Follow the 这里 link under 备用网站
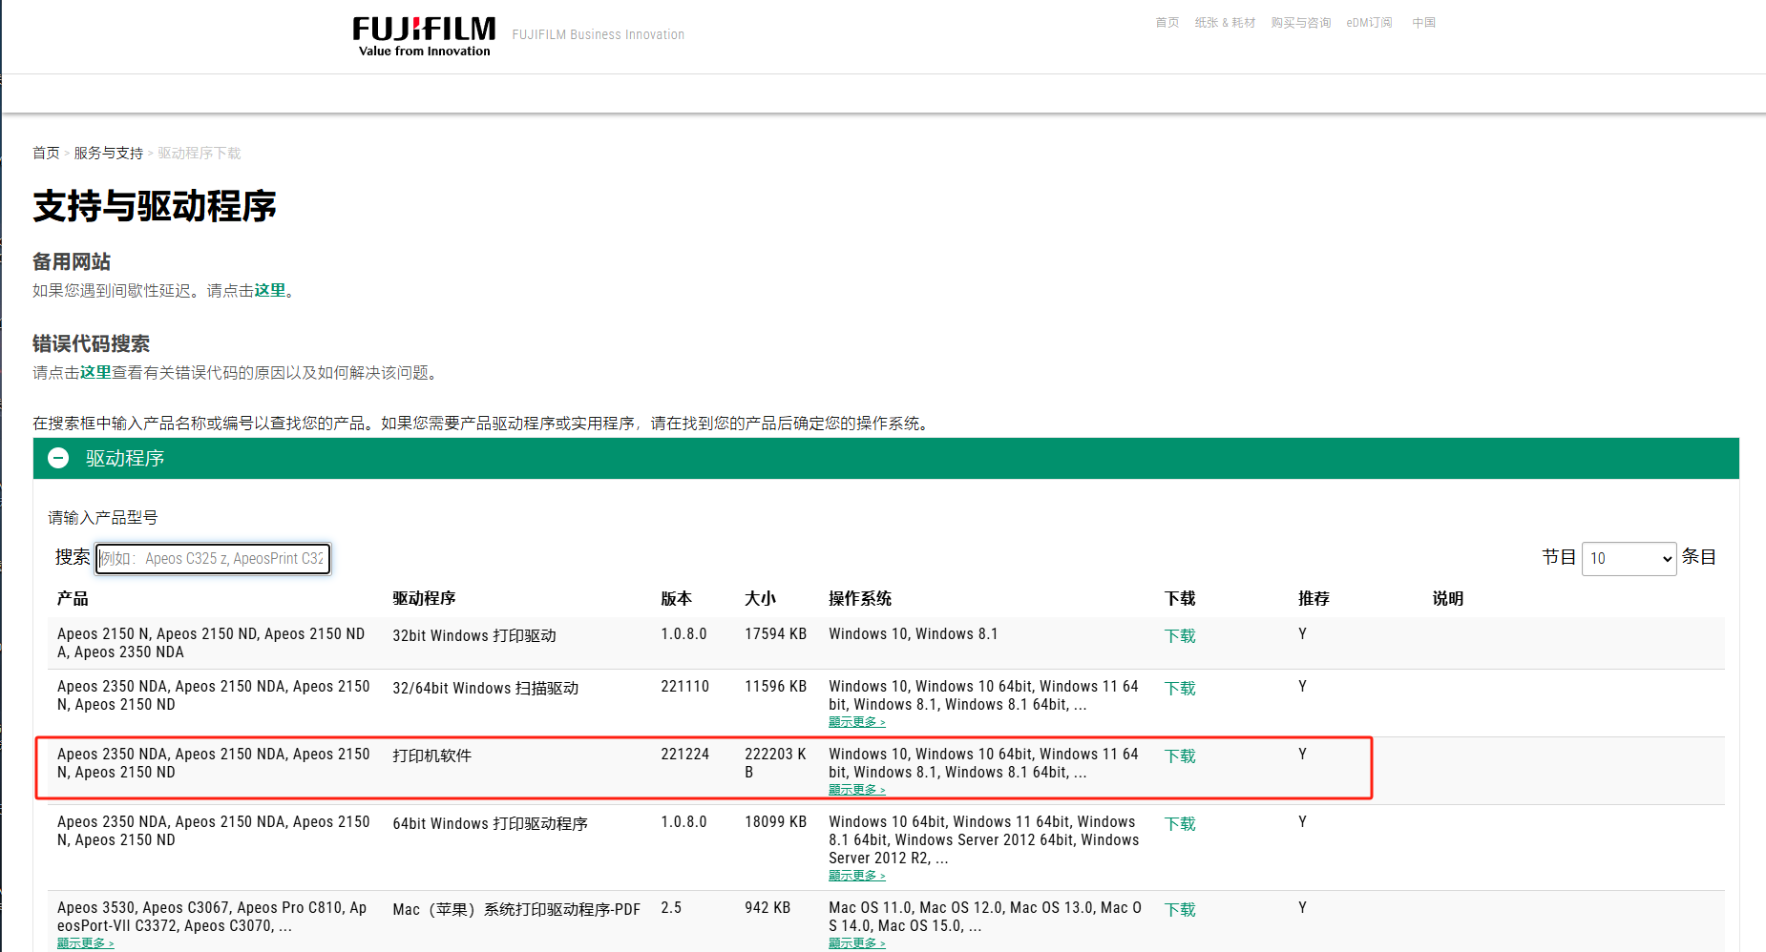This screenshot has width=1766, height=952. pos(269,290)
